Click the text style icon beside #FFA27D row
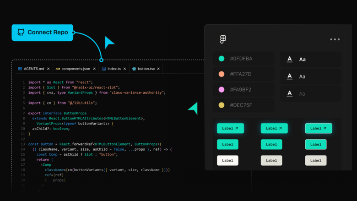Viewport: 357px width, 201px height. pos(290,76)
